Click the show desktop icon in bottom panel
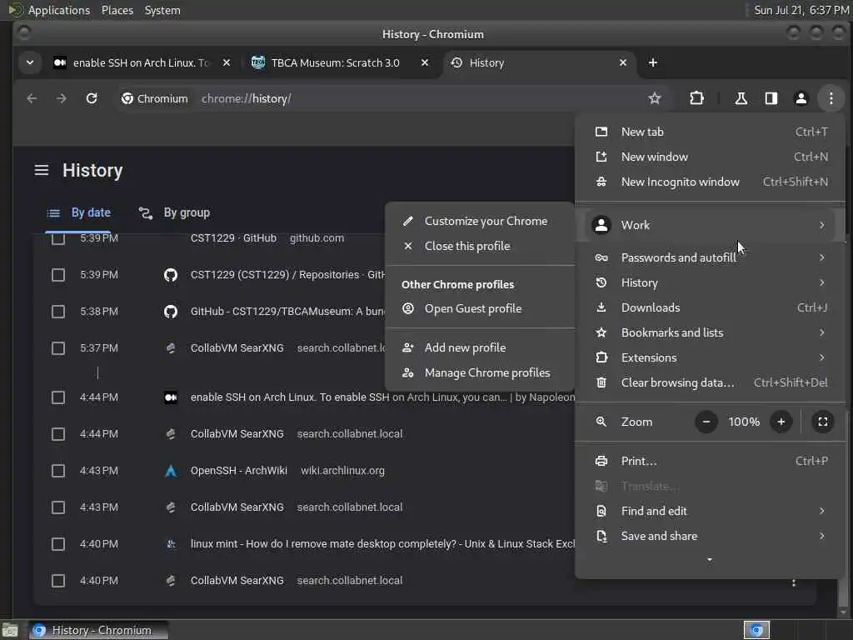The image size is (853, 640). [x=9, y=630]
